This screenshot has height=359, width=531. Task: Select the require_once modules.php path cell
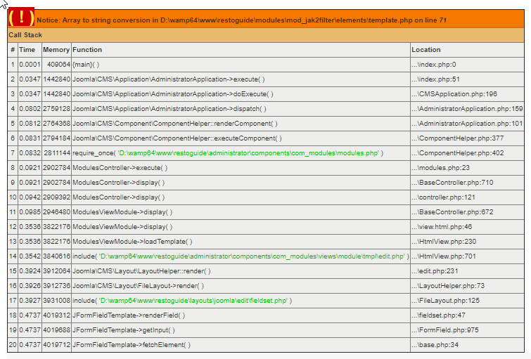[241, 153]
